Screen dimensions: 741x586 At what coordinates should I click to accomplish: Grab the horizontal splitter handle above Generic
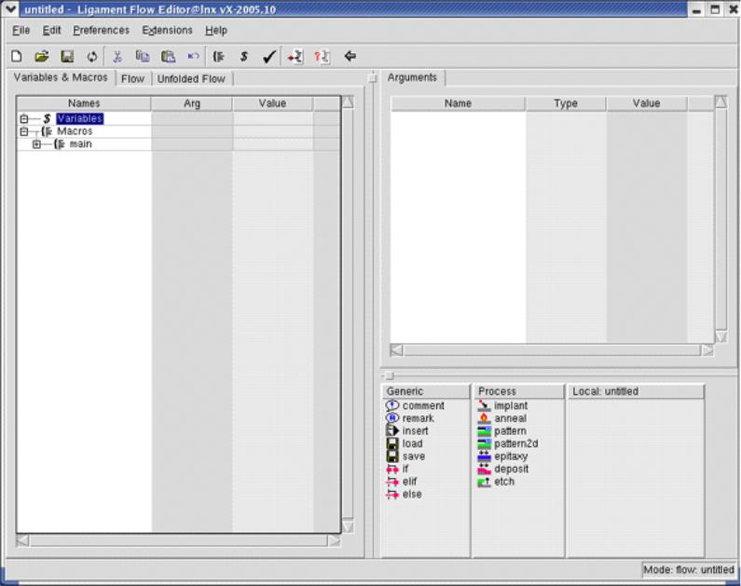tap(390, 375)
